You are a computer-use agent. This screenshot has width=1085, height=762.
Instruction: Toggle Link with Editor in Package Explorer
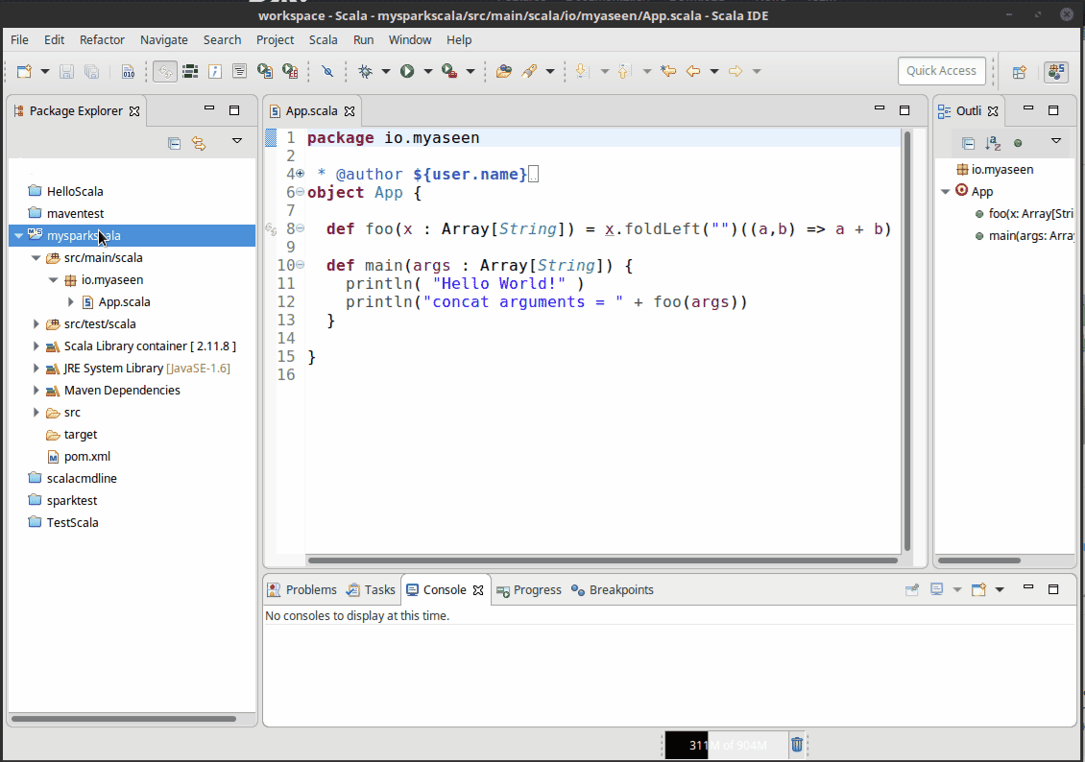click(x=200, y=143)
